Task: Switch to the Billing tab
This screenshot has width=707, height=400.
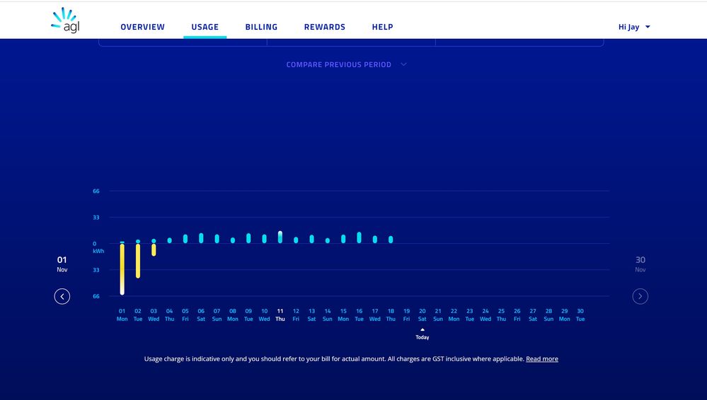Action: pos(261,27)
